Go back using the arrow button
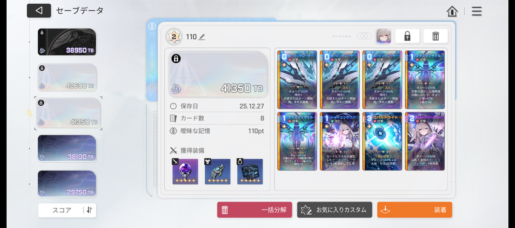Viewport: 515px width, 228px height. pos(39,10)
